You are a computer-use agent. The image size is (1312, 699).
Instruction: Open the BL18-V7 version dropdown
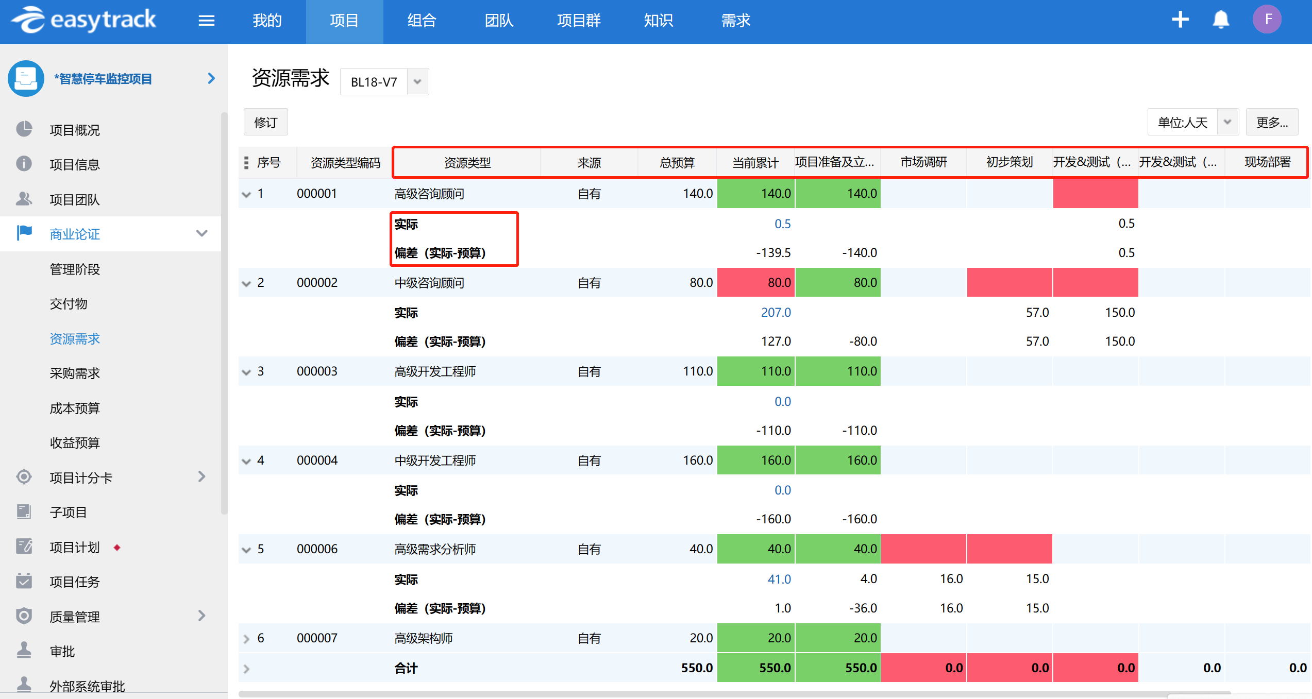pos(417,81)
